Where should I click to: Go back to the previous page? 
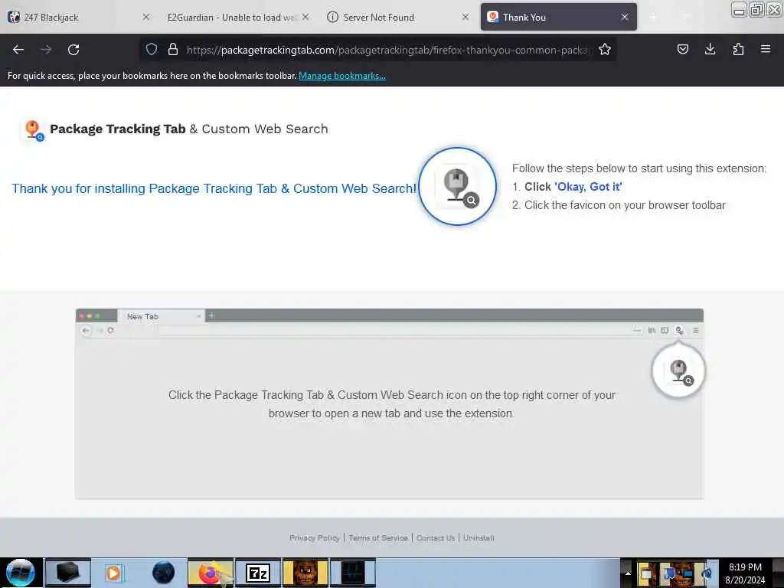18,50
